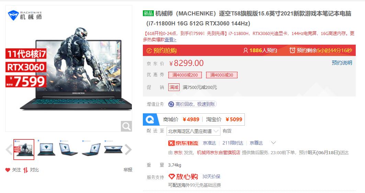
Task: Open the 机械师京东自营旗舰店 store link
Action: (219, 153)
